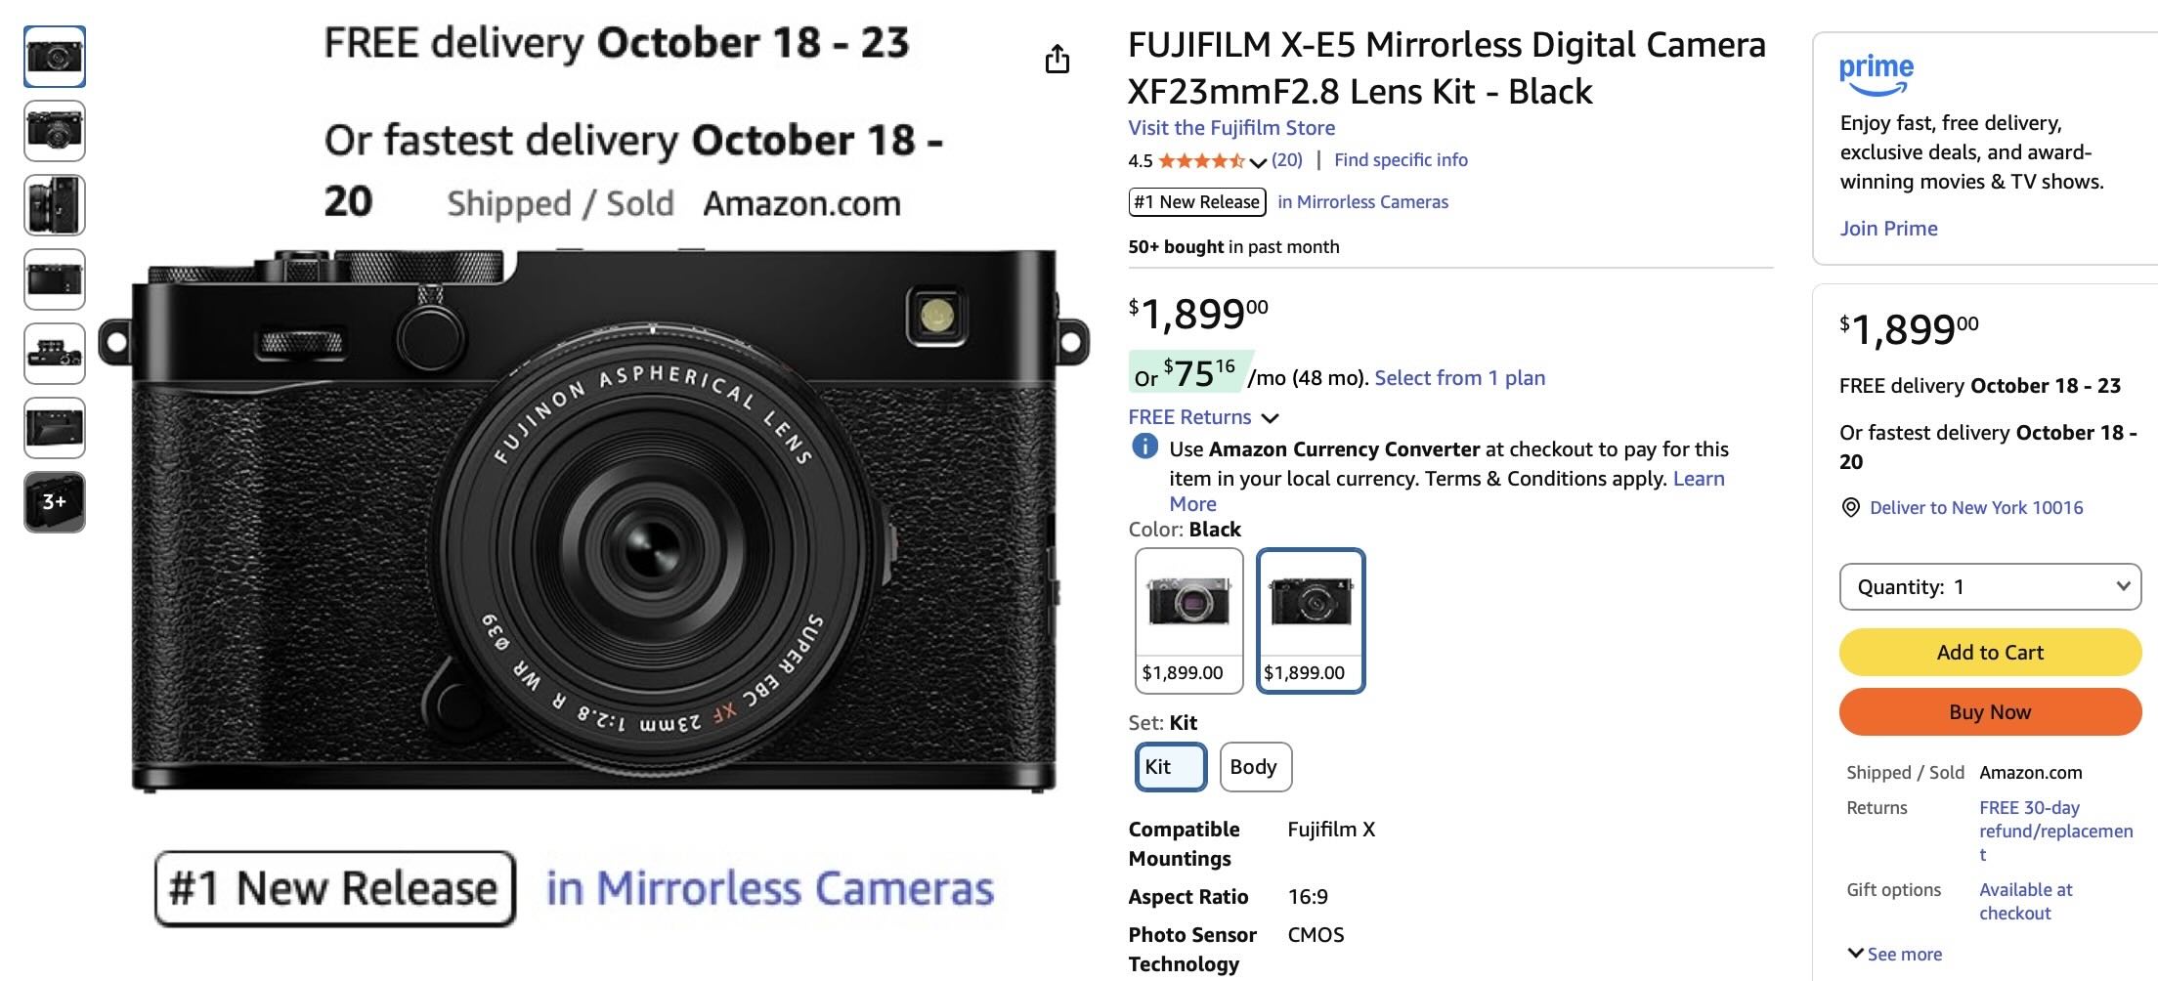This screenshot has width=2158, height=981.
Task: Select the Kit set option
Action: [x=1169, y=767]
